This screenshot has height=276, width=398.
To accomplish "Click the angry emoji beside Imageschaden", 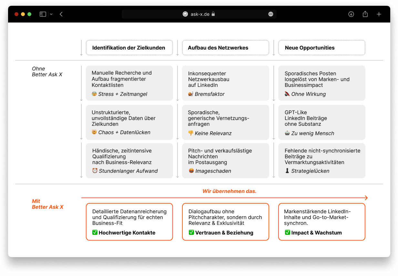I will click(191, 171).
